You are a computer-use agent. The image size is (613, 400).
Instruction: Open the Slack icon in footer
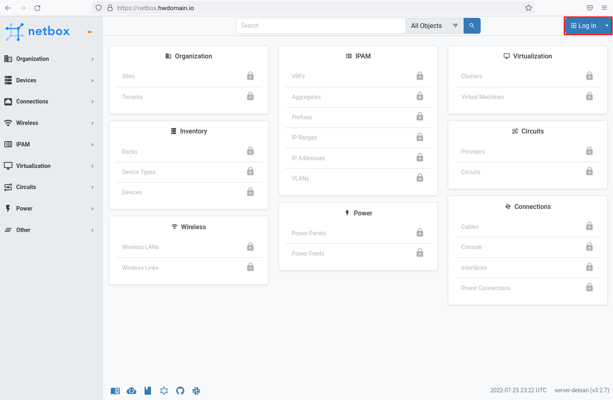pos(196,391)
